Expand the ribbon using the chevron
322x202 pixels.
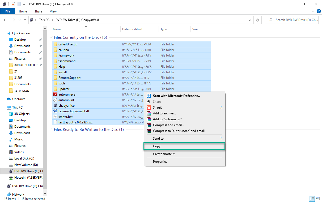(x=313, y=11)
